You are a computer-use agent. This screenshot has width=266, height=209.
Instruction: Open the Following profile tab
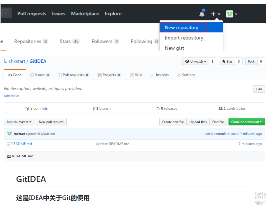pos(145,41)
